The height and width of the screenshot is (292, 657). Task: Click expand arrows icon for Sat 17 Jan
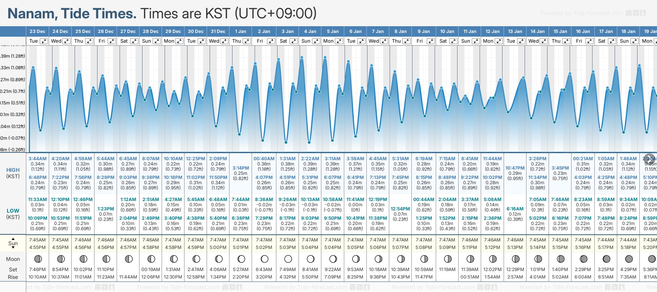pos(612,41)
